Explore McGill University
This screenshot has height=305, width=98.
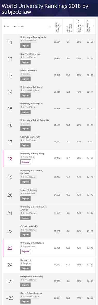[x=26, y=79]
